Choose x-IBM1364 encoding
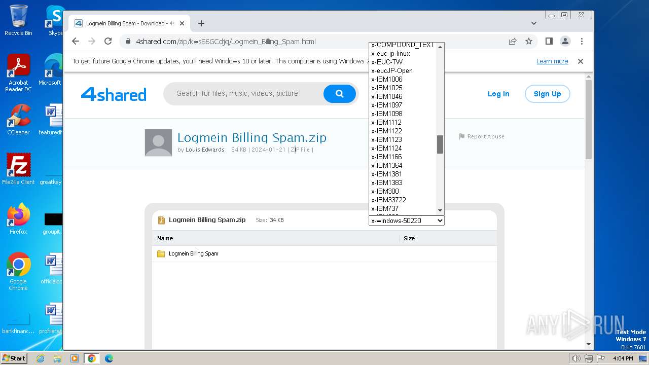649x365 pixels. (403, 165)
